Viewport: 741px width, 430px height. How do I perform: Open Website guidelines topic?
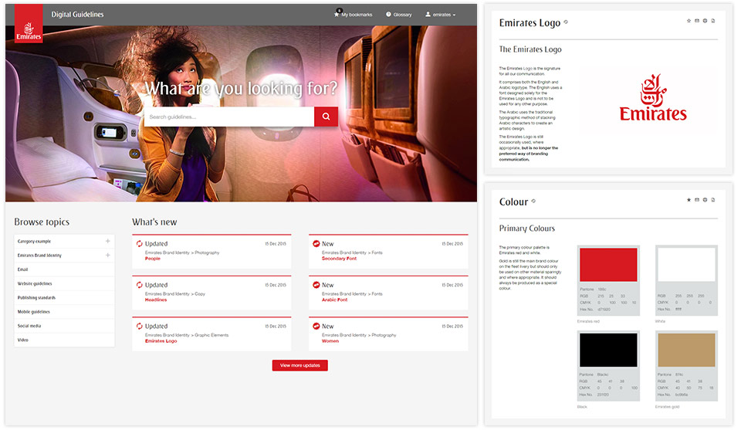pyautogui.click(x=64, y=283)
